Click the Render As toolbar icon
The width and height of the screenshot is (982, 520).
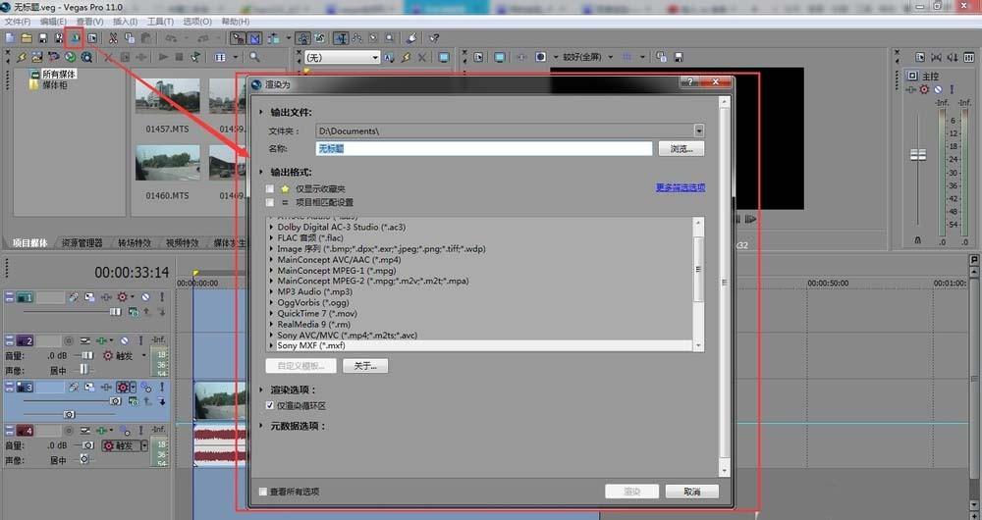tap(75, 38)
